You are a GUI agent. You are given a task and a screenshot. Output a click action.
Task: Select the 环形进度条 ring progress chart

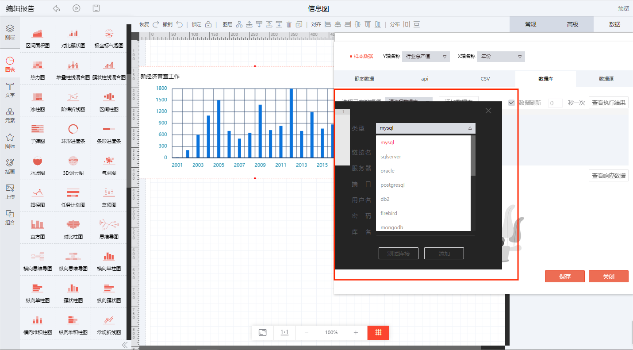pos(73,133)
